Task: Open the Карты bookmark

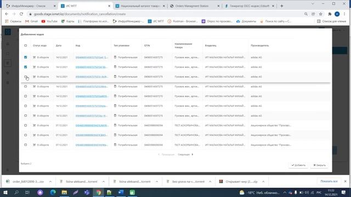Action: [x=68, y=21]
